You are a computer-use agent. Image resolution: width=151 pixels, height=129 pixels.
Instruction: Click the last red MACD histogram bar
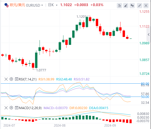131,121
